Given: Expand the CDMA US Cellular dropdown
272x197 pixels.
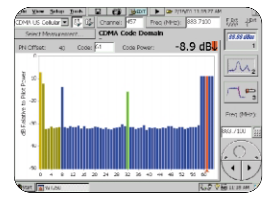Looking at the screenshot, I should 65,22.
